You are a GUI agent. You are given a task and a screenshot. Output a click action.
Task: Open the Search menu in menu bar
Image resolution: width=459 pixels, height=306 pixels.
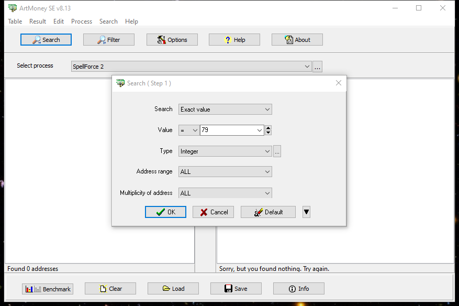pyautogui.click(x=109, y=21)
